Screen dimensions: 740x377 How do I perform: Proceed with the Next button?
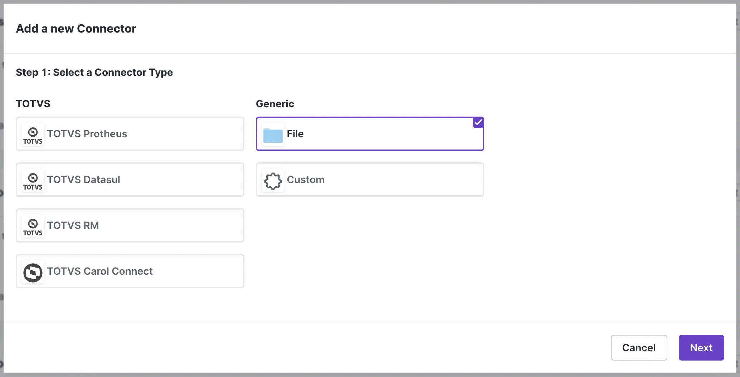pyautogui.click(x=701, y=348)
